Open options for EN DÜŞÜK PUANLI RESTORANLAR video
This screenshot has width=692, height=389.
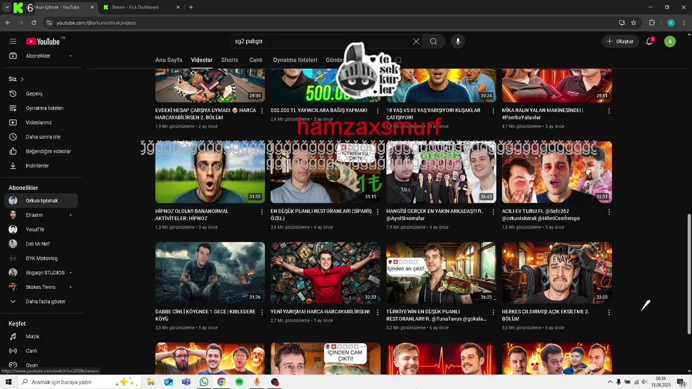point(377,212)
